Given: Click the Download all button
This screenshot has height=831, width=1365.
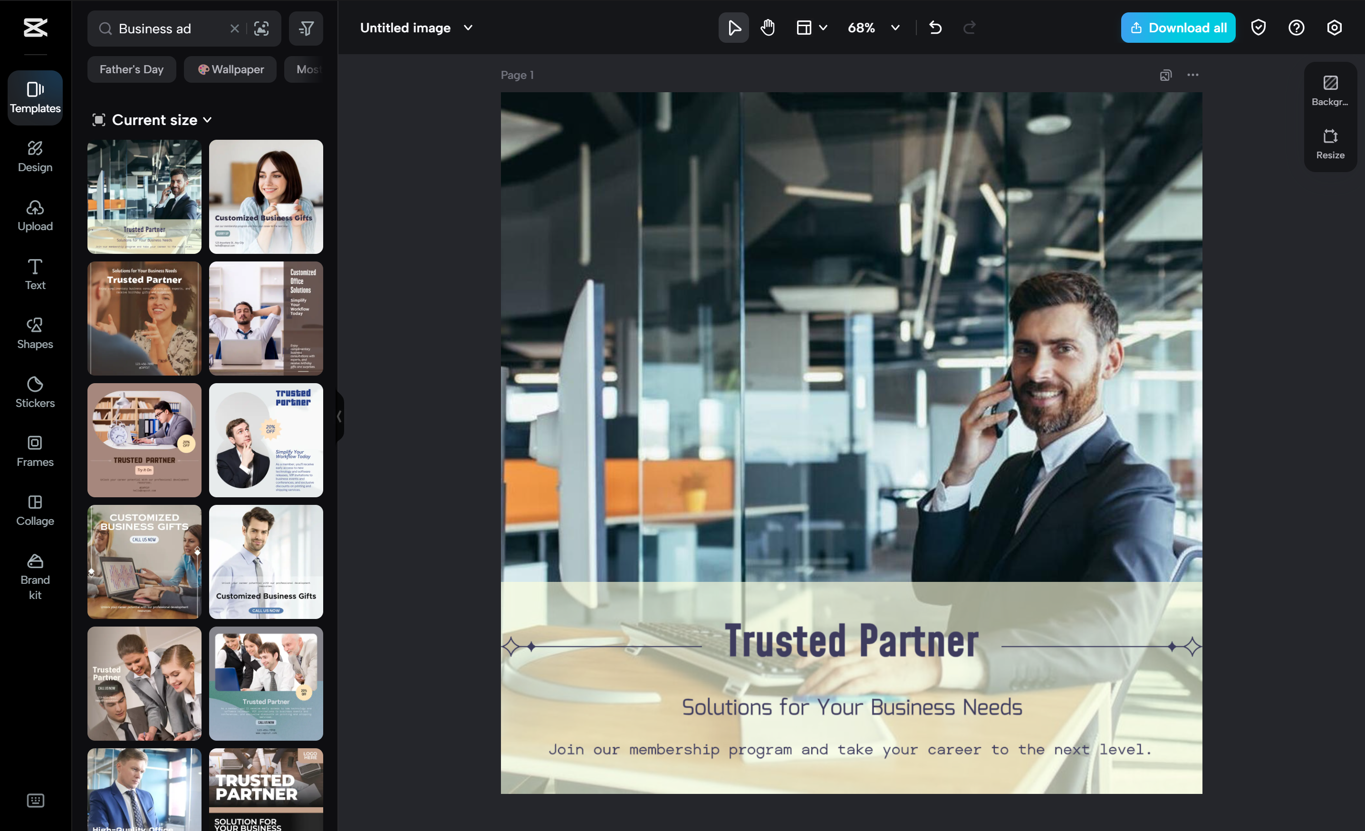Looking at the screenshot, I should (x=1178, y=27).
